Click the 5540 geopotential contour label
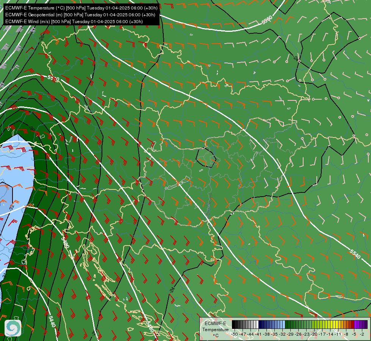Screen dimensions: 371x341 click(355, 254)
